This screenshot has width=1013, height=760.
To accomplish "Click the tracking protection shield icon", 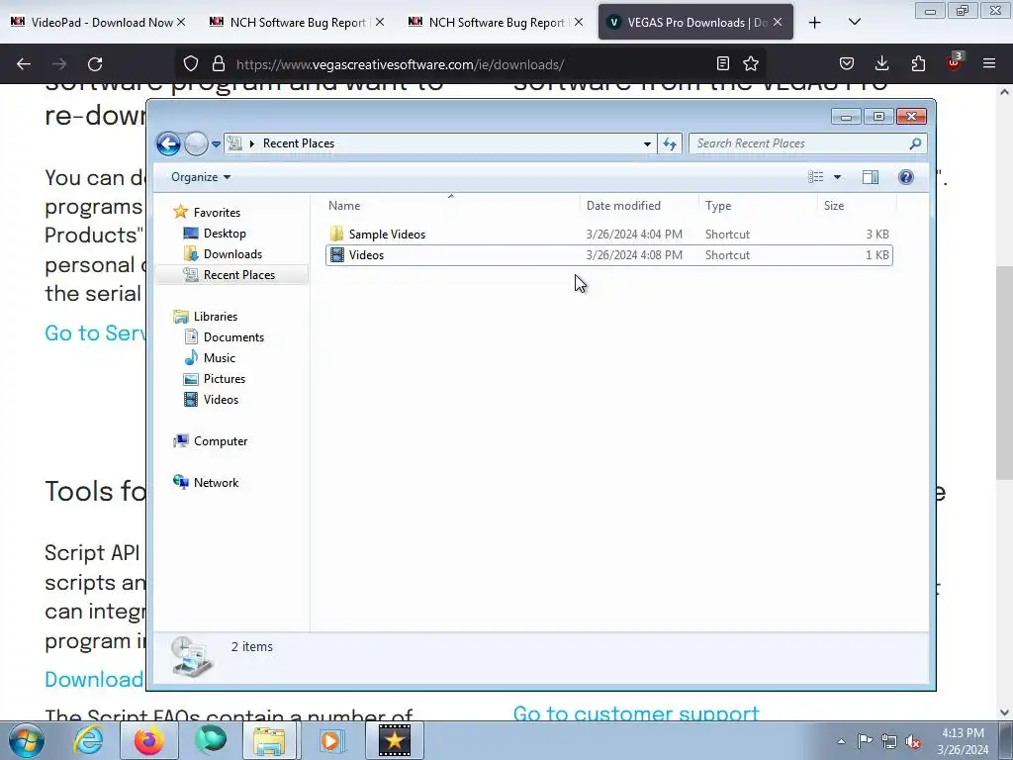I will click(191, 64).
